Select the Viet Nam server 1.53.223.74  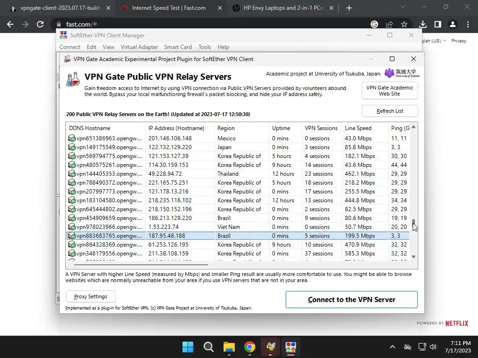coord(238,227)
